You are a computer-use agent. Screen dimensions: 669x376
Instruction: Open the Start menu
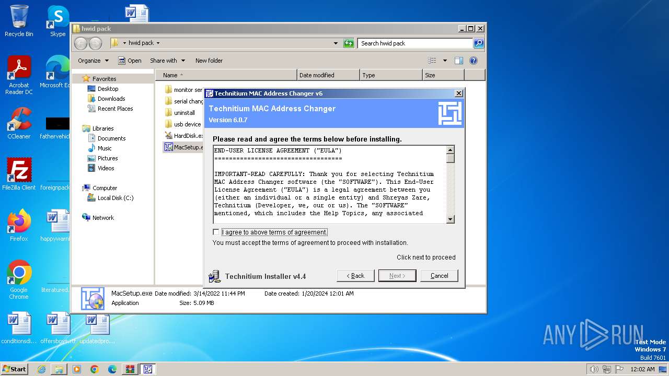tap(15, 369)
